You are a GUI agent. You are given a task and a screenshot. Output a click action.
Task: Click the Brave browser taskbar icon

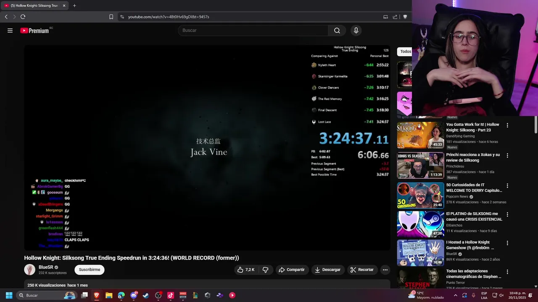click(97, 295)
